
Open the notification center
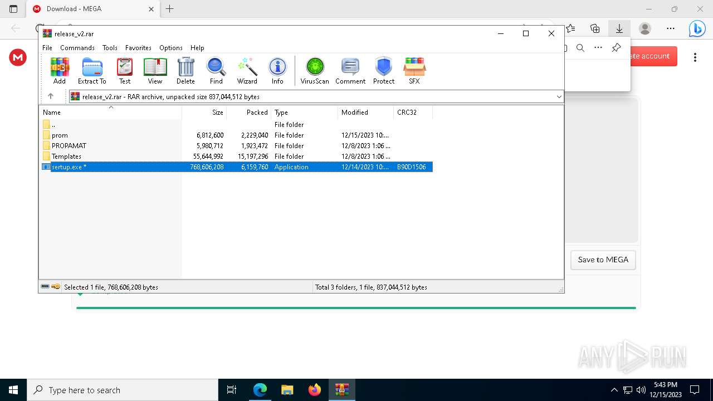(695, 390)
